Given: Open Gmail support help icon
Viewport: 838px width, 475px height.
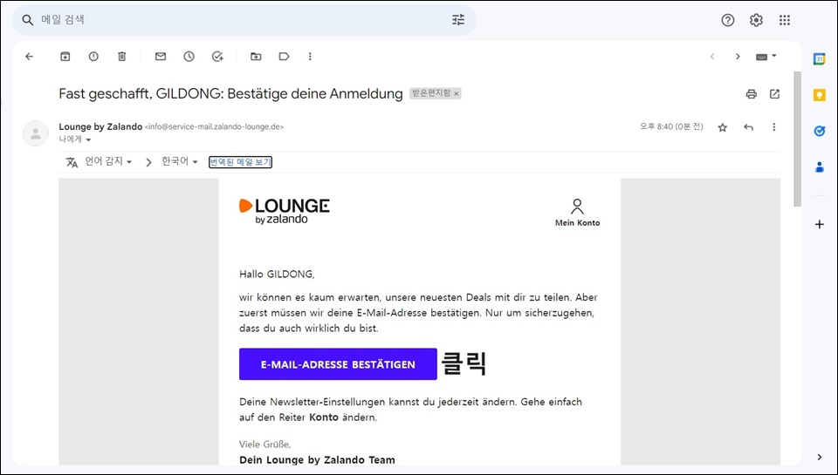Looking at the screenshot, I should point(728,20).
